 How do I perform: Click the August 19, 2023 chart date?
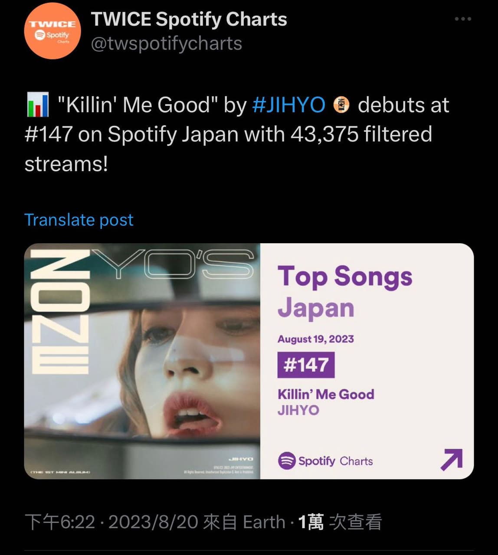[316, 339]
